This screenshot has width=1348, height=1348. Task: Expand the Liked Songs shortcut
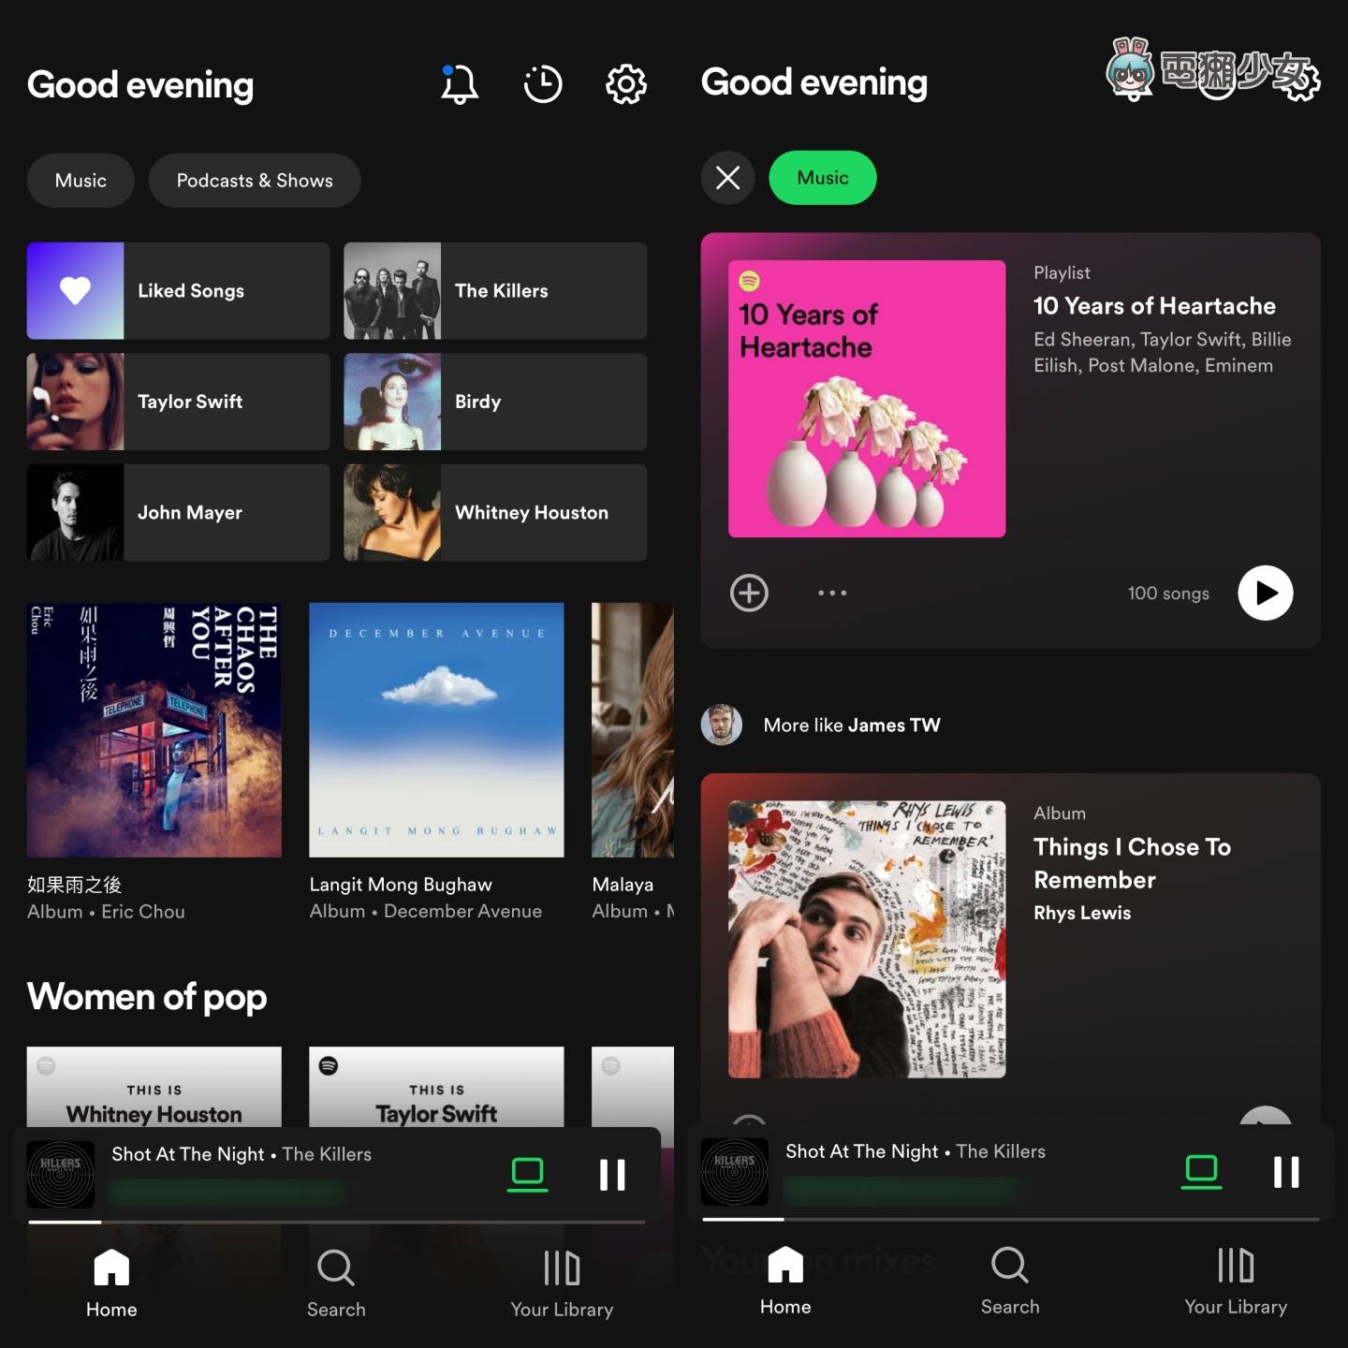pyautogui.click(x=178, y=290)
